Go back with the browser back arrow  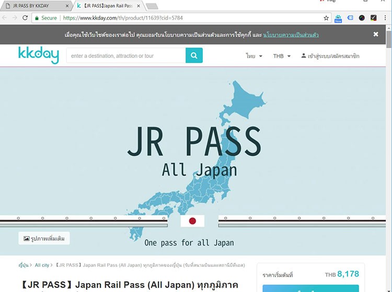pos(5,18)
